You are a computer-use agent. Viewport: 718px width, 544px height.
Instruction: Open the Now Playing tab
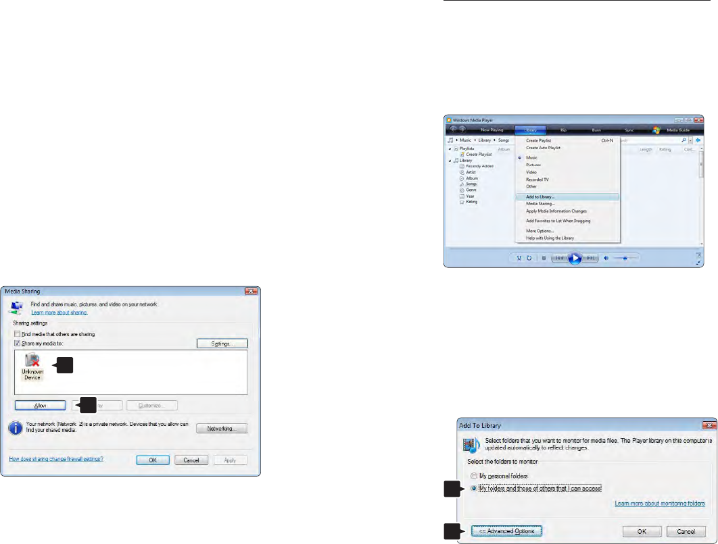[x=492, y=130]
